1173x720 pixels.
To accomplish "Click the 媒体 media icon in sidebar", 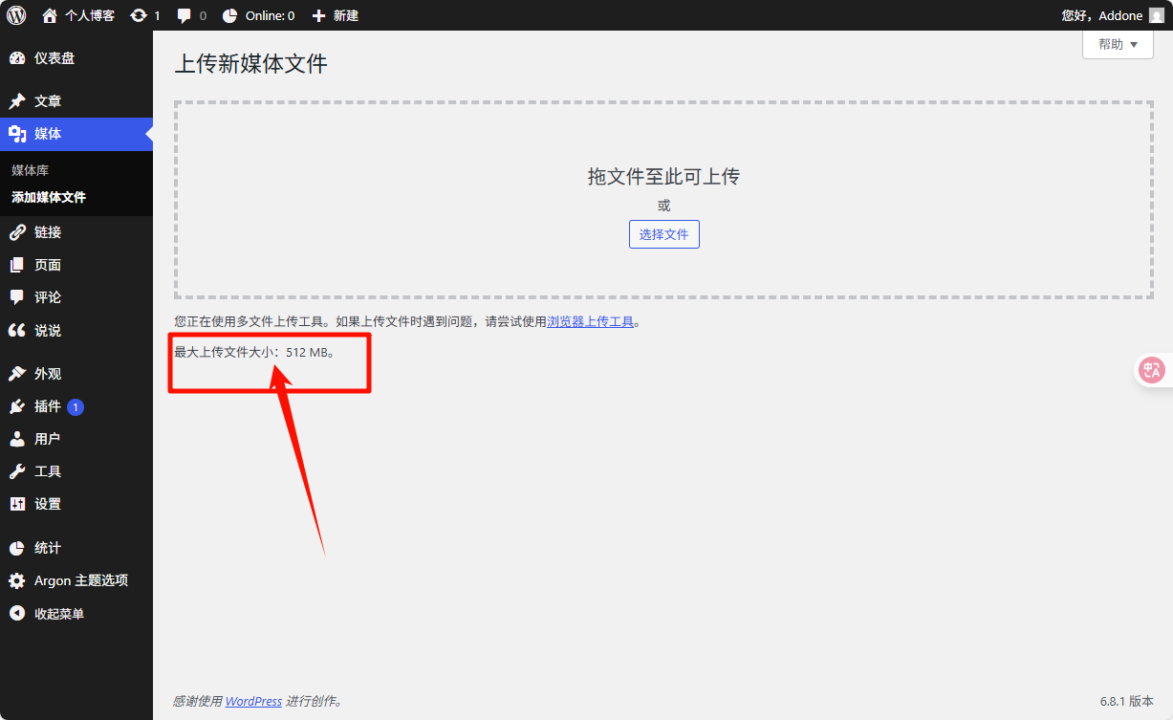I will (17, 134).
